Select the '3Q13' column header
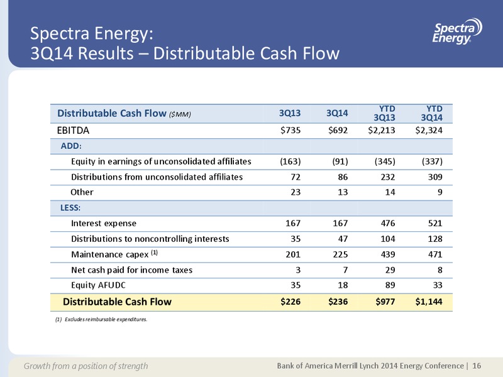503x377 pixels. coord(290,113)
